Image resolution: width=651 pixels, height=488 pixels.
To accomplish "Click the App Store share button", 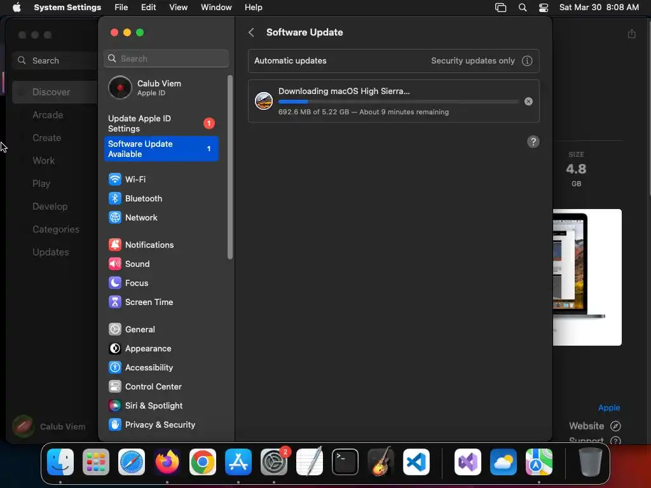I will 631,34.
